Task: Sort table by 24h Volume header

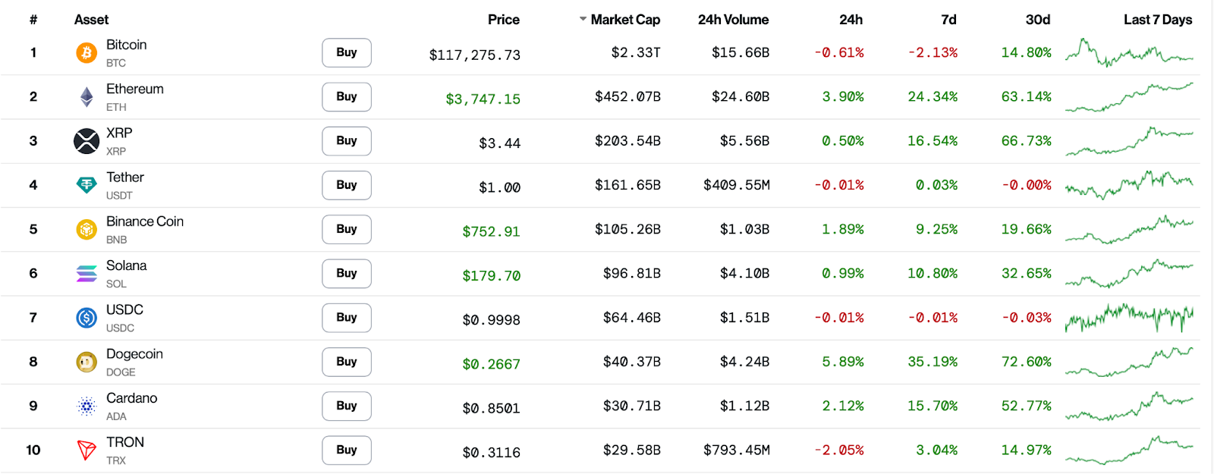Action: coord(733,20)
